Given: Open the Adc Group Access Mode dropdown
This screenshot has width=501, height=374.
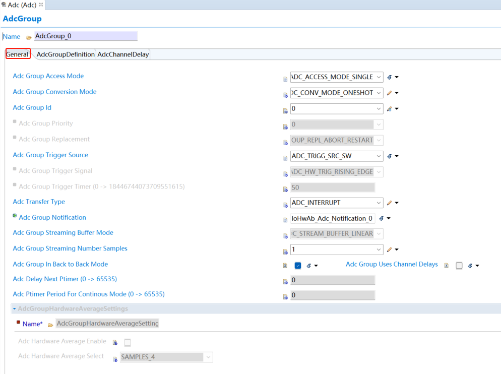Looking at the screenshot, I should 379,77.
